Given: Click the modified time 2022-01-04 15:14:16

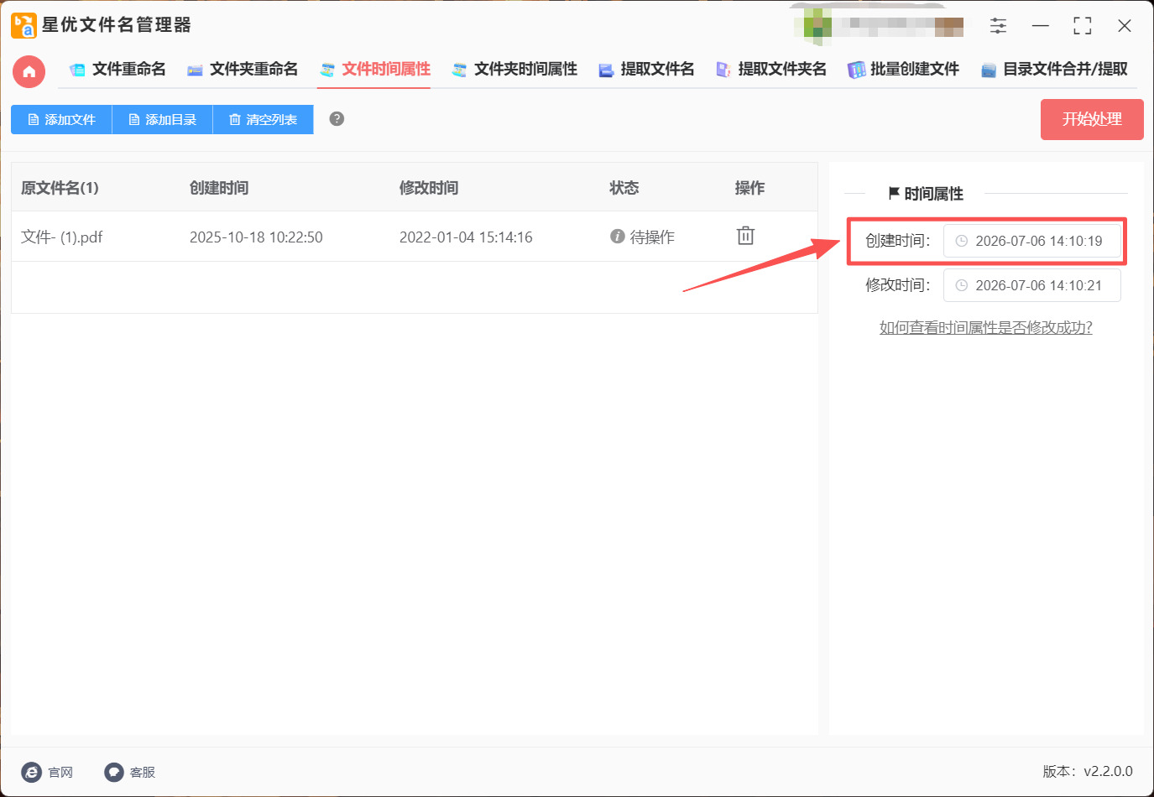Looking at the screenshot, I should tap(466, 237).
